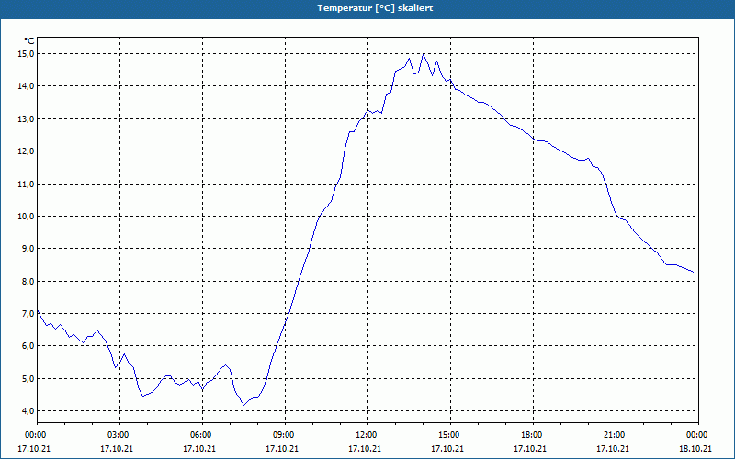Click the 03:00 time label
The width and height of the screenshot is (735, 459).
tap(119, 435)
